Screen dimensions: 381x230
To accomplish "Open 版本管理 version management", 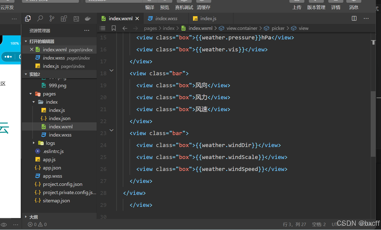I will (x=316, y=7).
